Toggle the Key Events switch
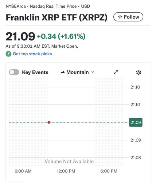The image size is (156, 182). pyautogui.click(x=14, y=72)
